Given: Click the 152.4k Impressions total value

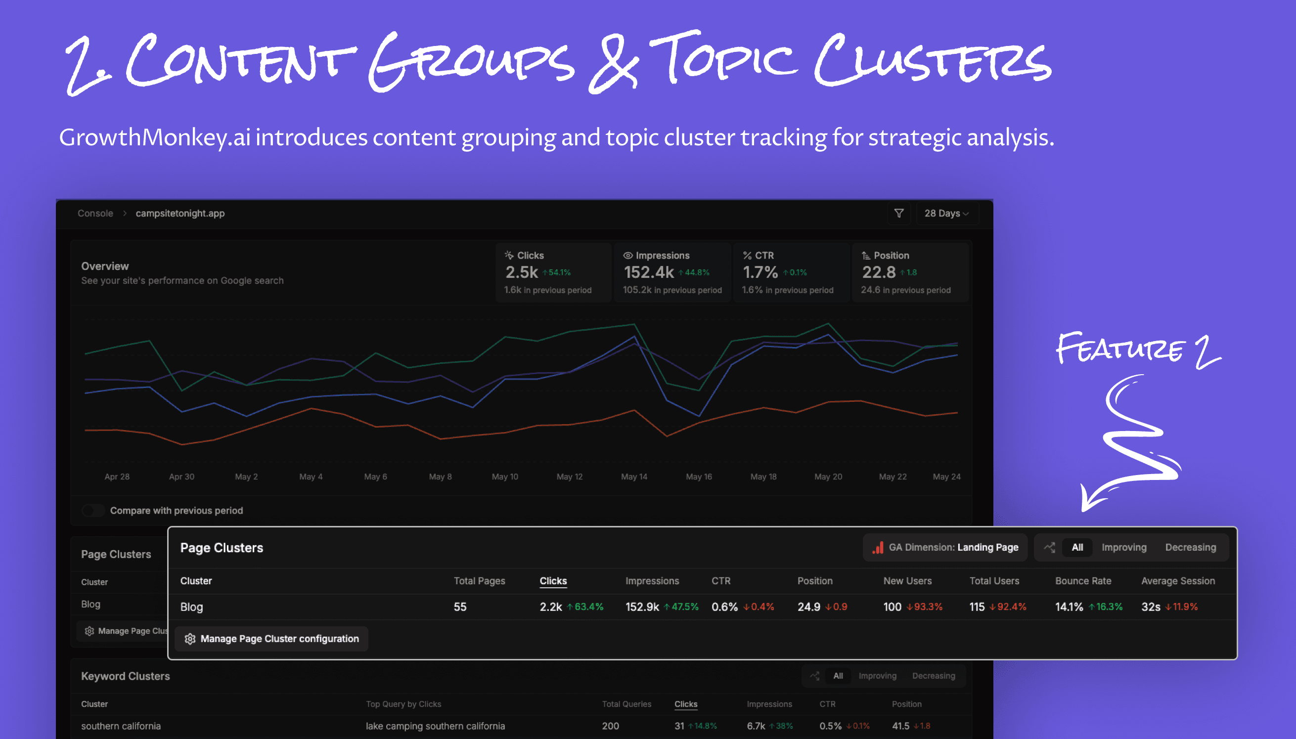Looking at the screenshot, I should point(649,272).
